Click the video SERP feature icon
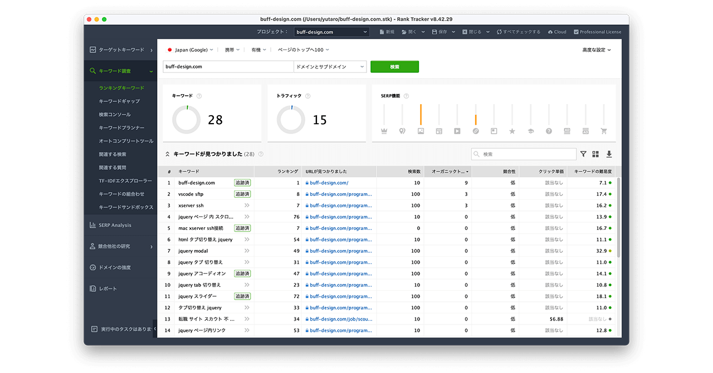 tap(457, 131)
